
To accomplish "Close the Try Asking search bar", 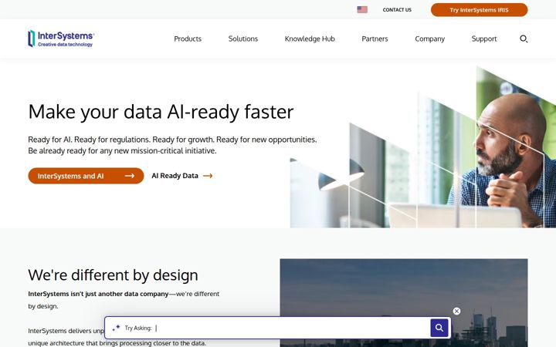I will [456, 311].
